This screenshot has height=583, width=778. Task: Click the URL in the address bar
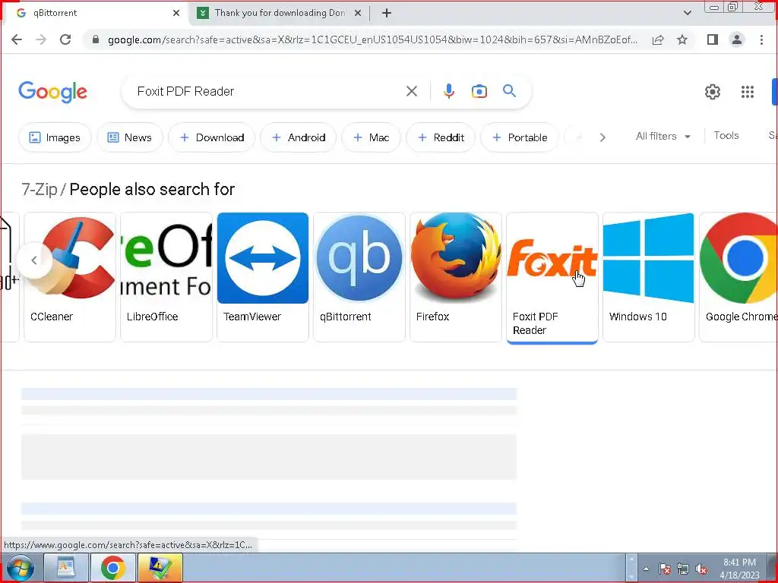coord(372,39)
